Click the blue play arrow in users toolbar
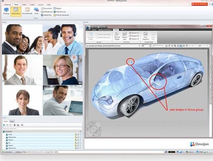 pos(4,125)
